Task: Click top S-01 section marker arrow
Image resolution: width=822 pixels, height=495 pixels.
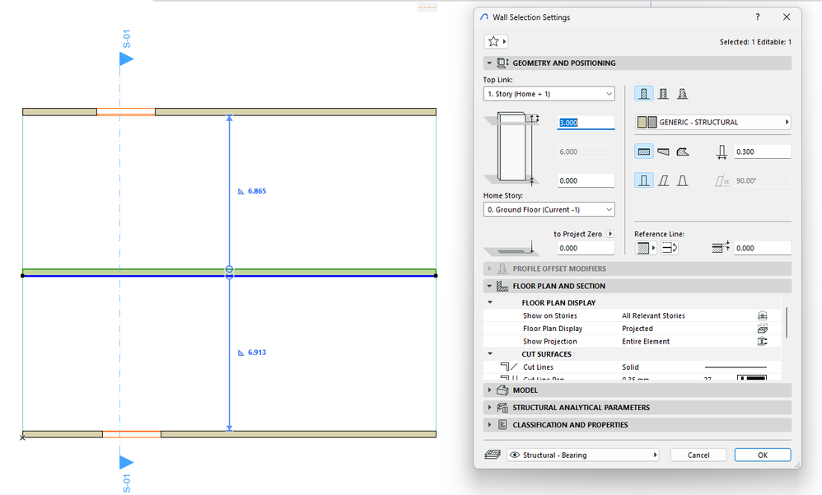Action: coord(126,58)
